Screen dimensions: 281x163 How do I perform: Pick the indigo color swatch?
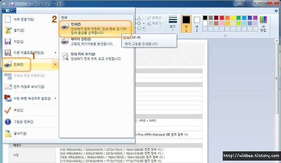click(x=250, y=18)
